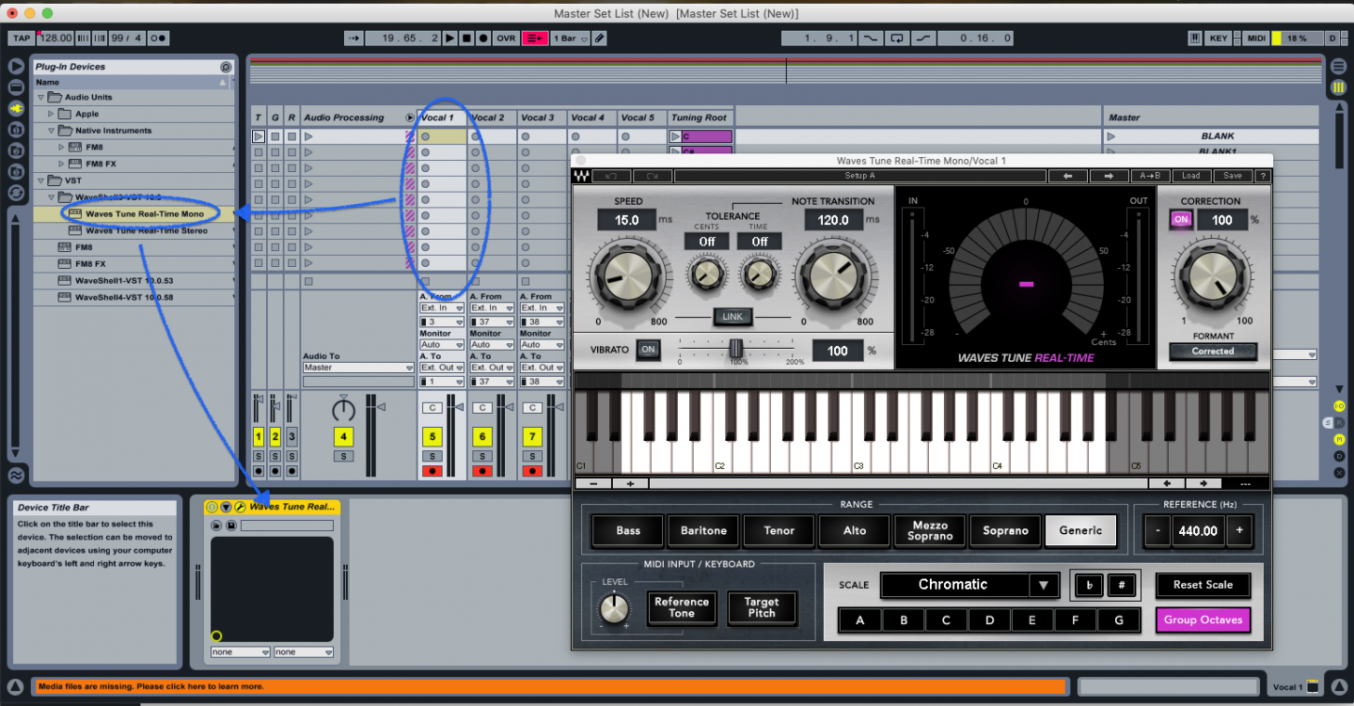Select the Audio Processing track header
This screenshot has height=706, width=1354.
click(357, 118)
